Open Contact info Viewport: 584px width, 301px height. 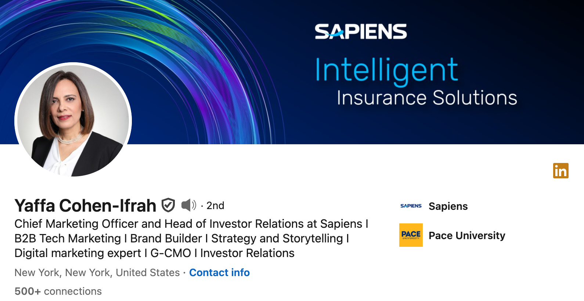tap(219, 272)
